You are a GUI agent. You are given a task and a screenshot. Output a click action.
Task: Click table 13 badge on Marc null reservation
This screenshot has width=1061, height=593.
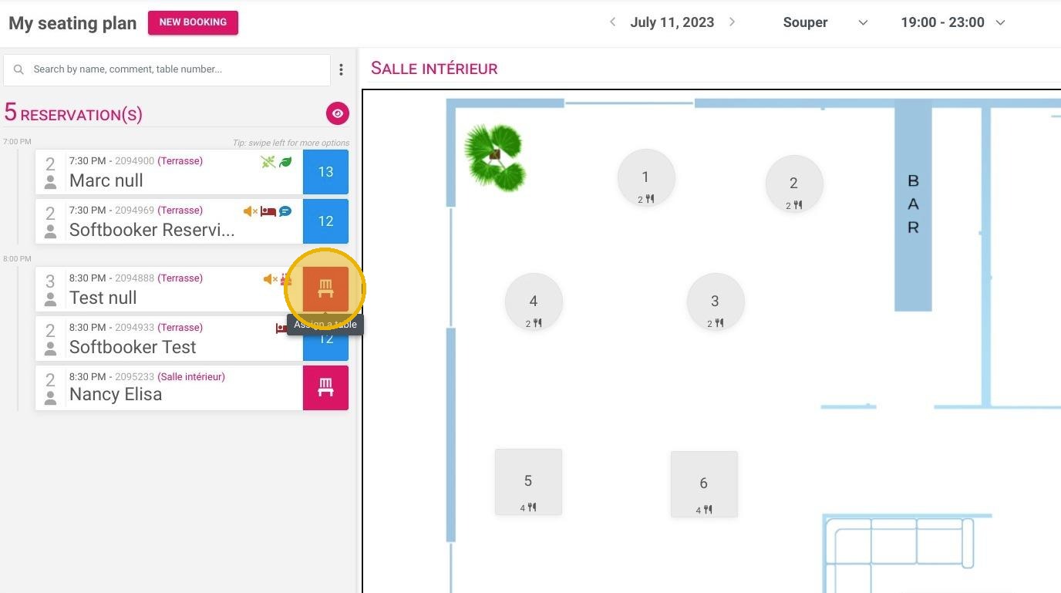[x=325, y=172]
